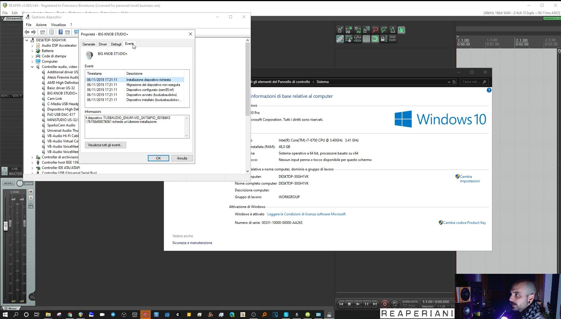Expand Controller IDE ATA/ATAPI tree node

pyautogui.click(x=32, y=168)
